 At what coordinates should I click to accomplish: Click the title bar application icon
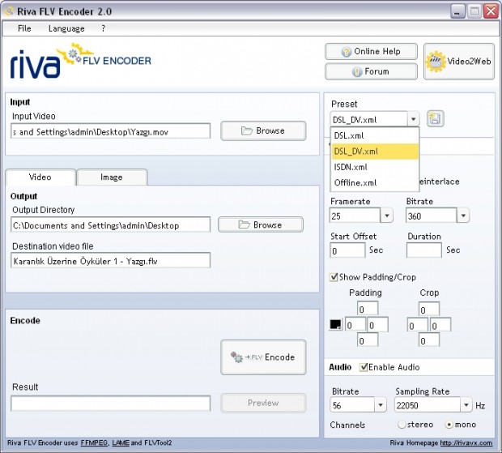[9, 11]
